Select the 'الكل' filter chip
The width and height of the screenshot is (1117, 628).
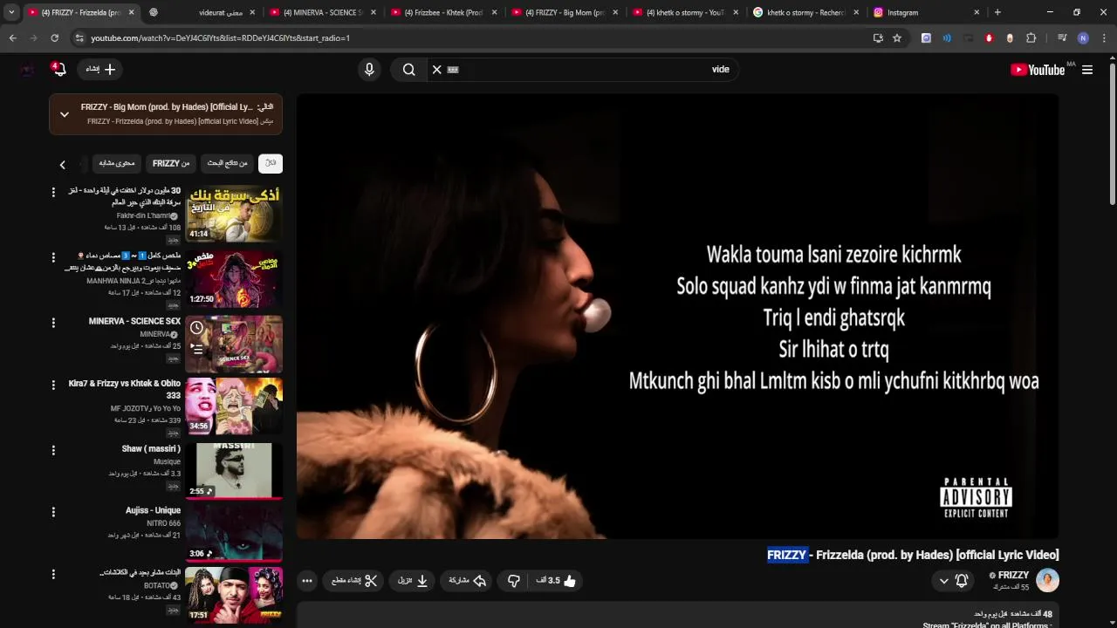(x=271, y=163)
